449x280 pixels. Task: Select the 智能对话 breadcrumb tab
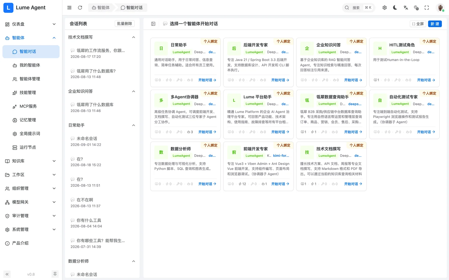click(132, 8)
